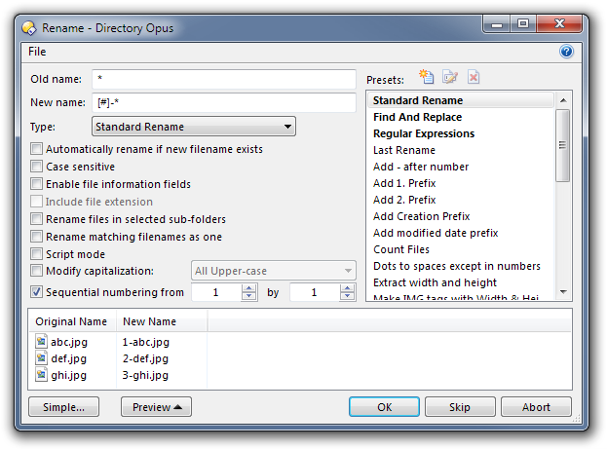Select new name 2-def.jpg in preview
Screen dimensions: 607x449
pos(145,358)
